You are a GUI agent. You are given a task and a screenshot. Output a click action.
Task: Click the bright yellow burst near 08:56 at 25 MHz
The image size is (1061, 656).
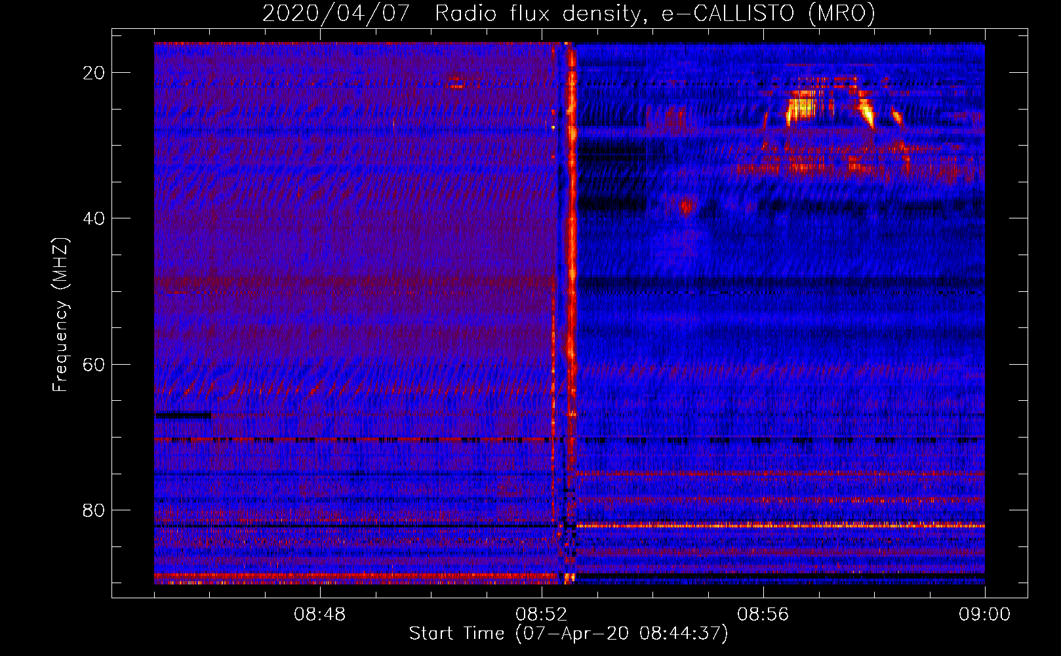pos(802,106)
